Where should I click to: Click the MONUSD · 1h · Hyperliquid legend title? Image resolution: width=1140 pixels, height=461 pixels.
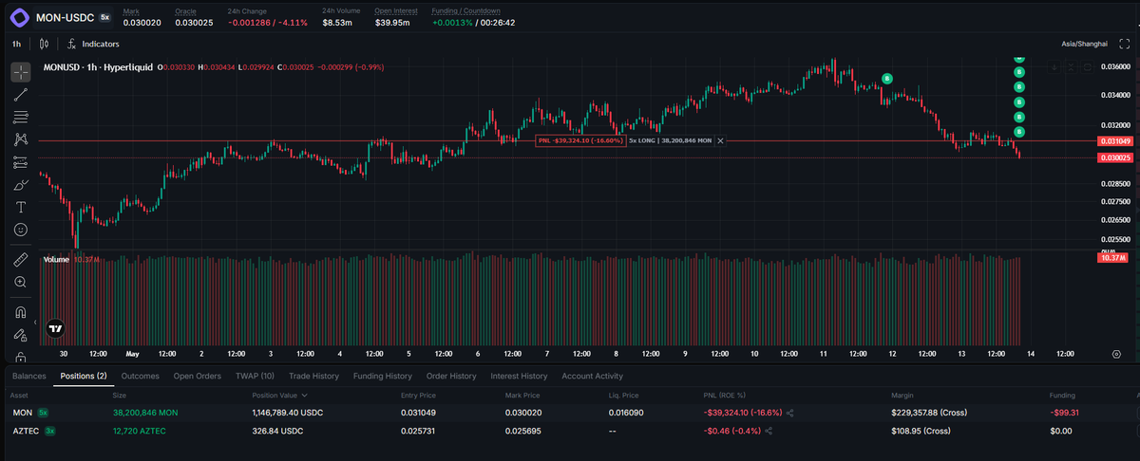click(98, 67)
